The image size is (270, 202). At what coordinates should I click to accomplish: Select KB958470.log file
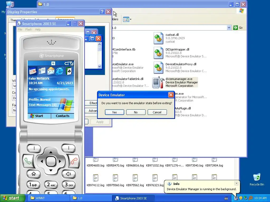coord(115,163)
